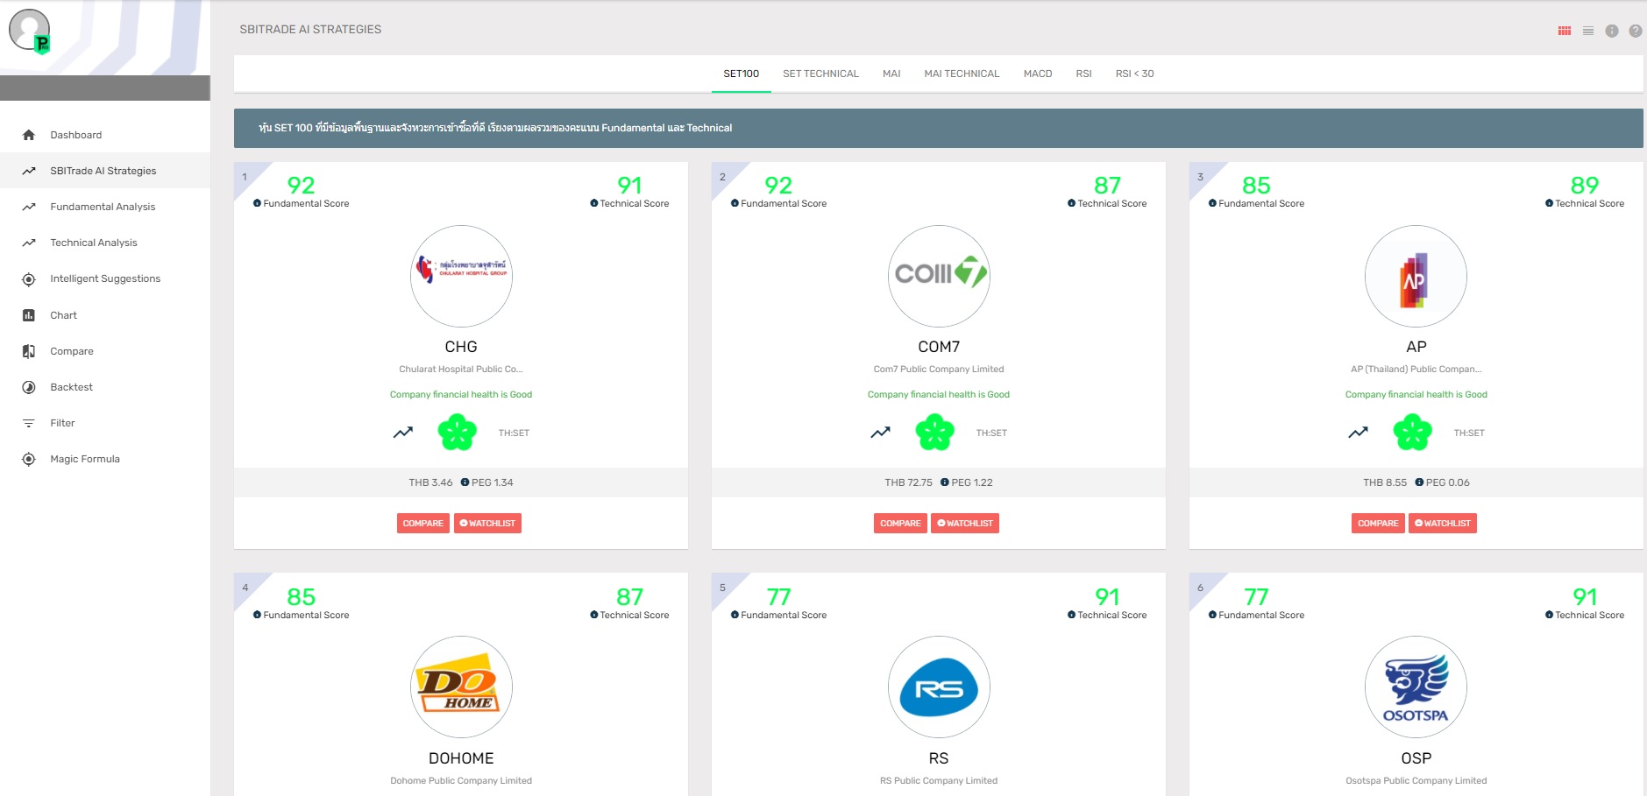Image resolution: width=1647 pixels, height=796 pixels.
Task: Click COMPARE button on AP card
Action: (1379, 524)
